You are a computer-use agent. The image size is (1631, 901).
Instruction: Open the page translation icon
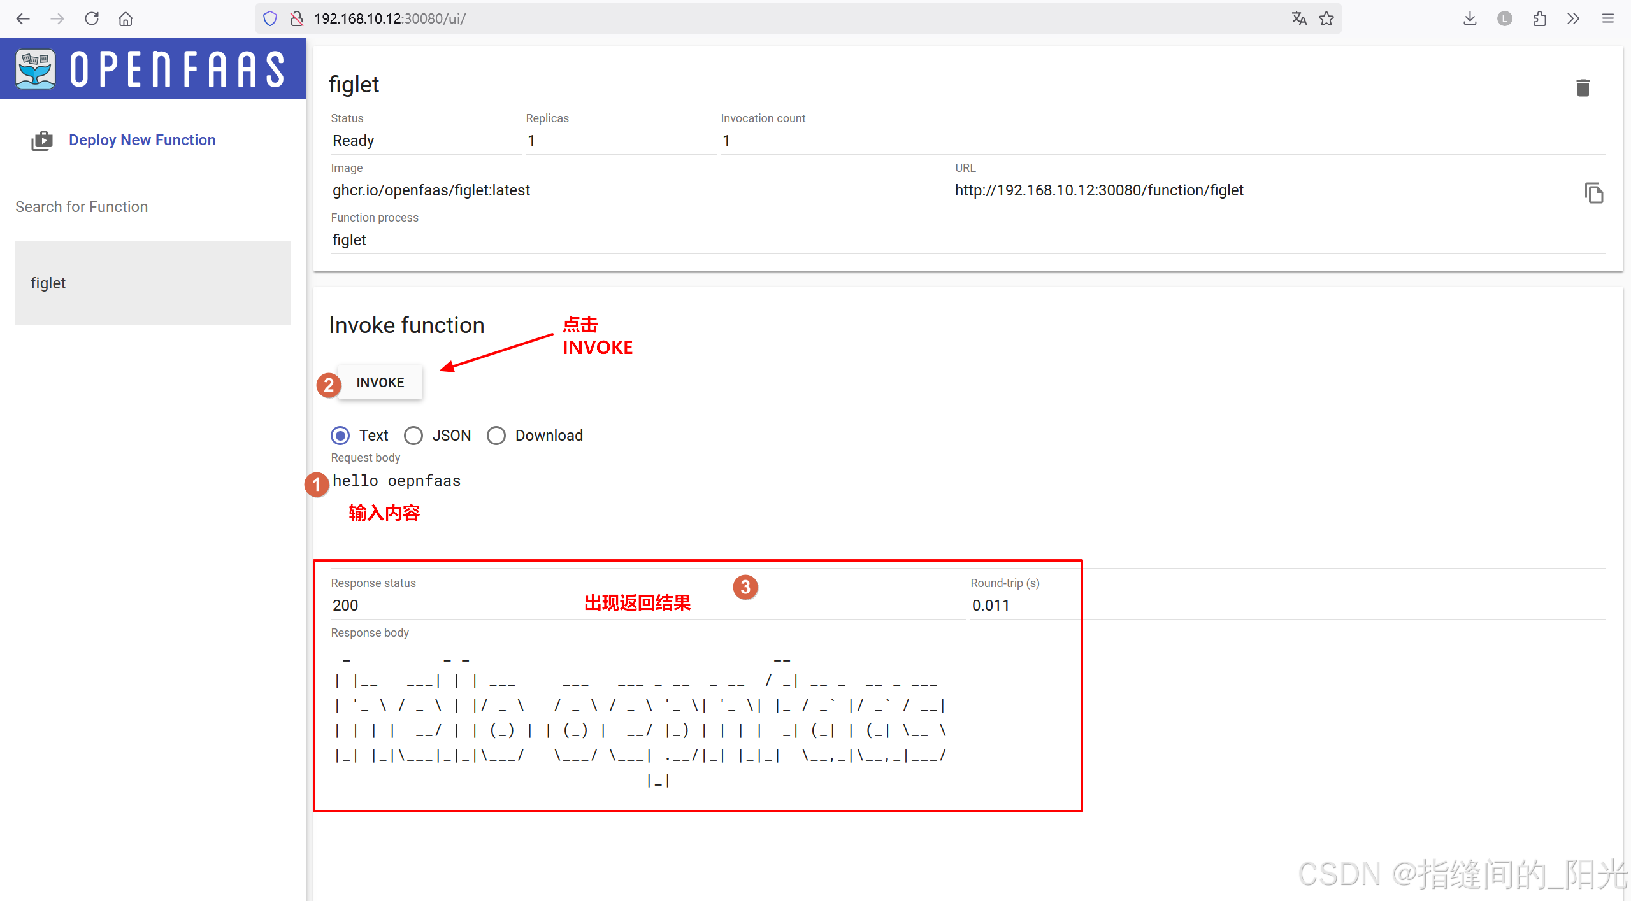pos(1299,18)
